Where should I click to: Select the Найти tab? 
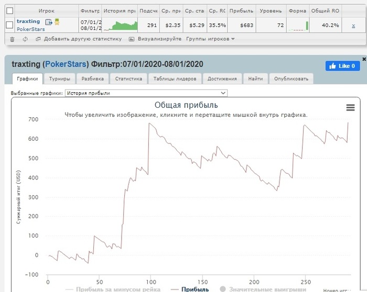[x=256, y=78]
